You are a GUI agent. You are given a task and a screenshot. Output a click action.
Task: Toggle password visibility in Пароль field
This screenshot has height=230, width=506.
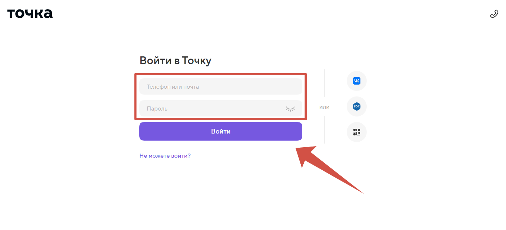290,109
